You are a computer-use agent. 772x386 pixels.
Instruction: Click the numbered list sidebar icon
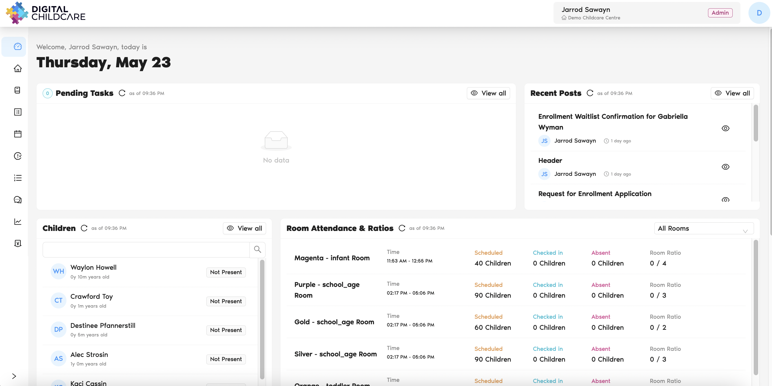(18, 178)
